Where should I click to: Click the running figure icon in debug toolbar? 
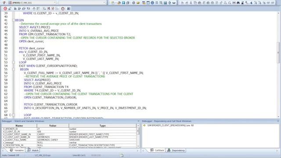[68, 9]
